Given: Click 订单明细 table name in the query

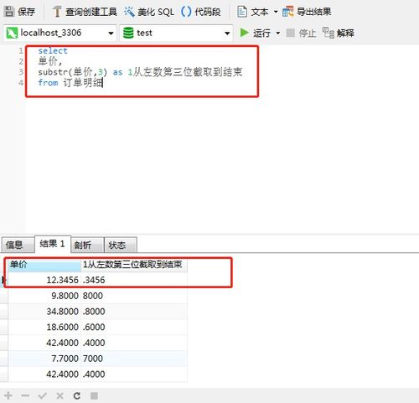Looking at the screenshot, I should pyautogui.click(x=83, y=83).
